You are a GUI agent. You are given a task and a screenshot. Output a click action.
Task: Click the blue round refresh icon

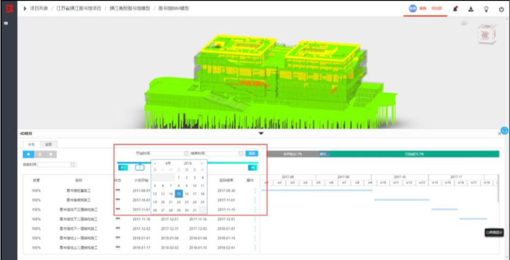coord(505,130)
